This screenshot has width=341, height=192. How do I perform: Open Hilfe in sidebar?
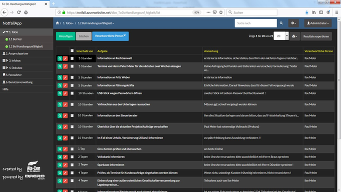(26, 89)
